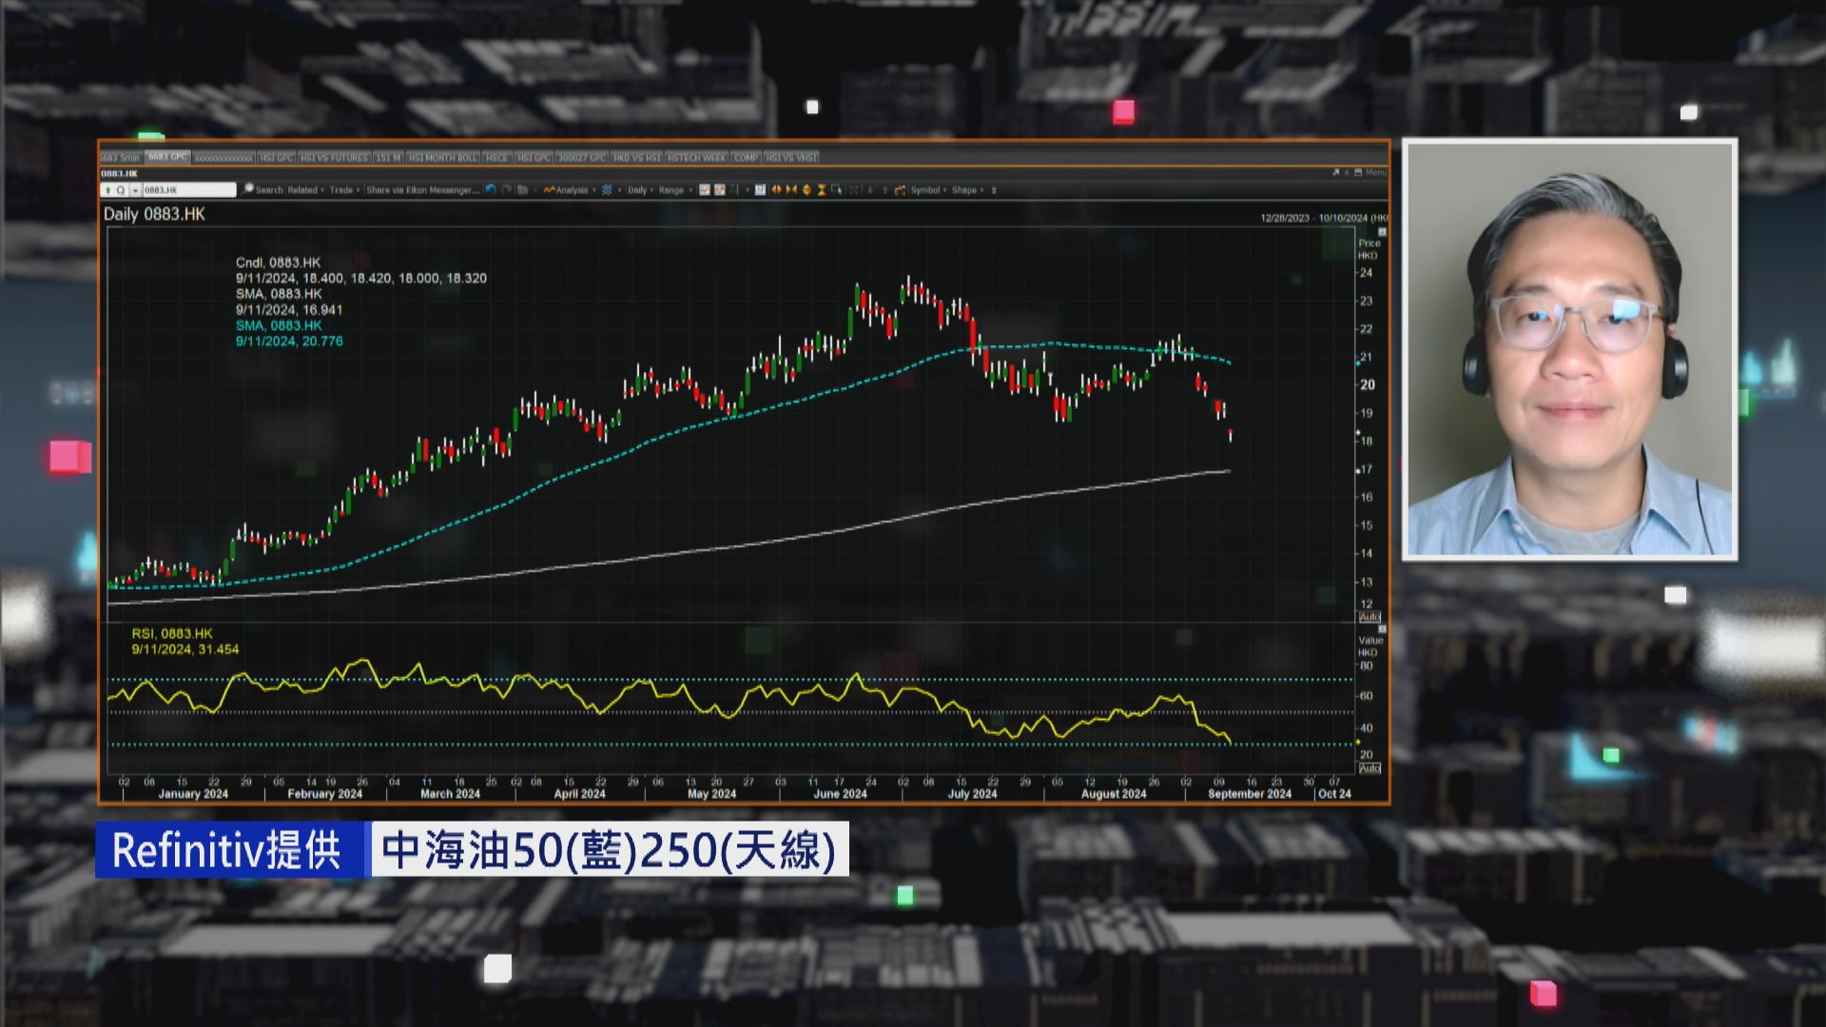
Task: Click June 2024 on the time axis
Action: pos(840,794)
